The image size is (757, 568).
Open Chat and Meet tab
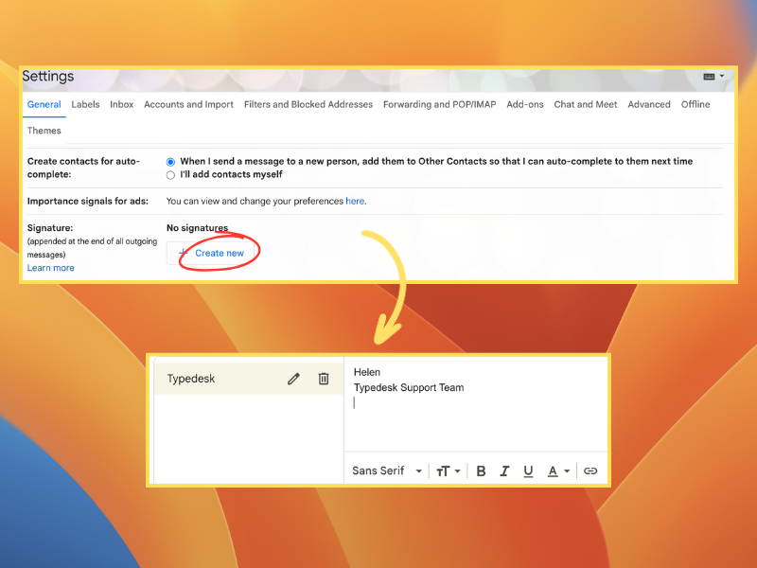(585, 104)
